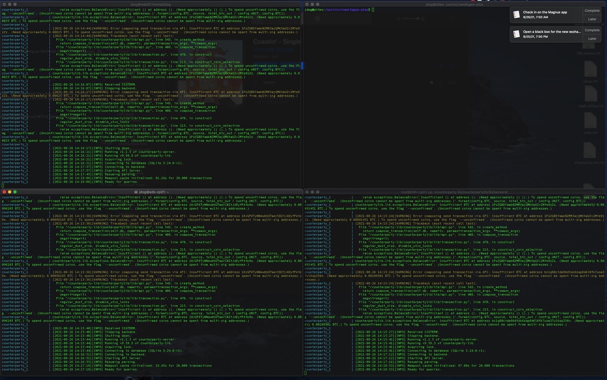Click '14:17:16 Resuming parsing' in hlth-cp01
Screen dimensions: 607x380
pos(397,362)
